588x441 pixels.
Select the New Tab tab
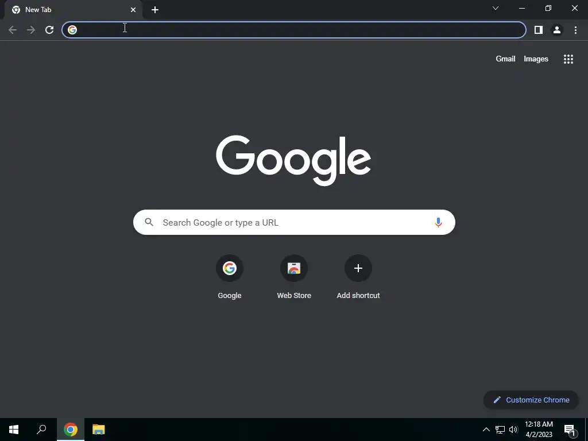(73, 10)
